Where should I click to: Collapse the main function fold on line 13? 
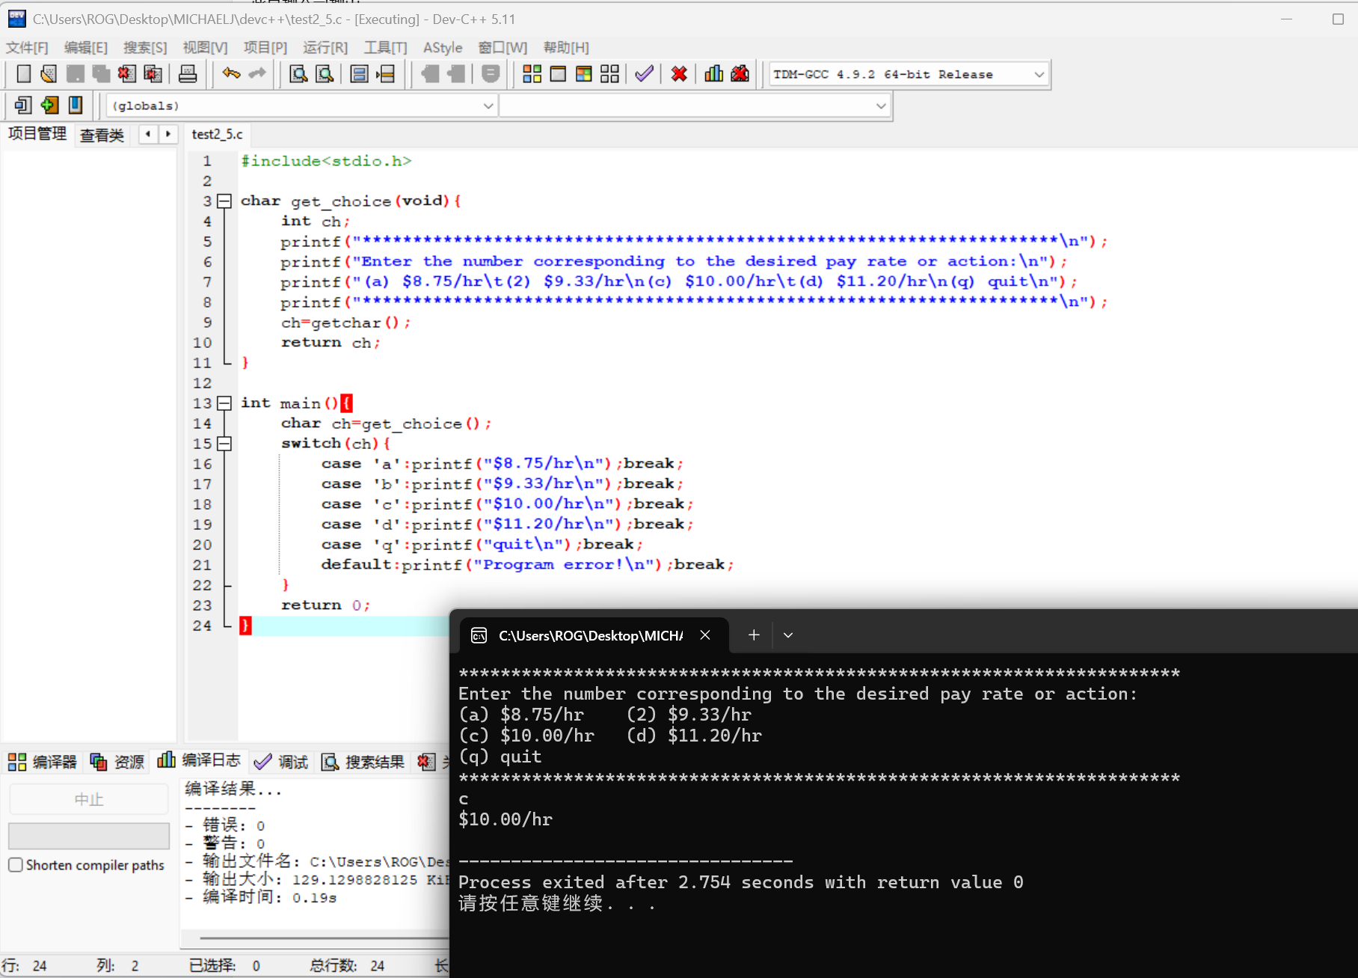coord(224,403)
